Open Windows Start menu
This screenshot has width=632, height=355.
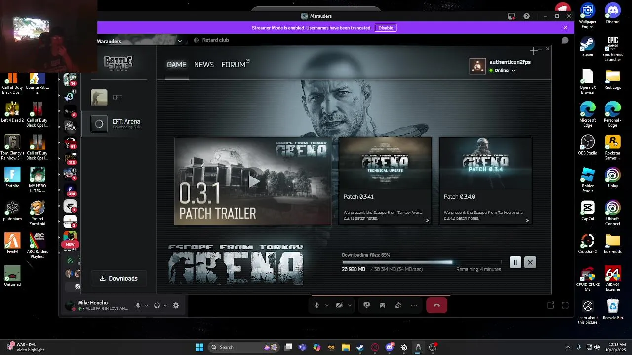199,347
